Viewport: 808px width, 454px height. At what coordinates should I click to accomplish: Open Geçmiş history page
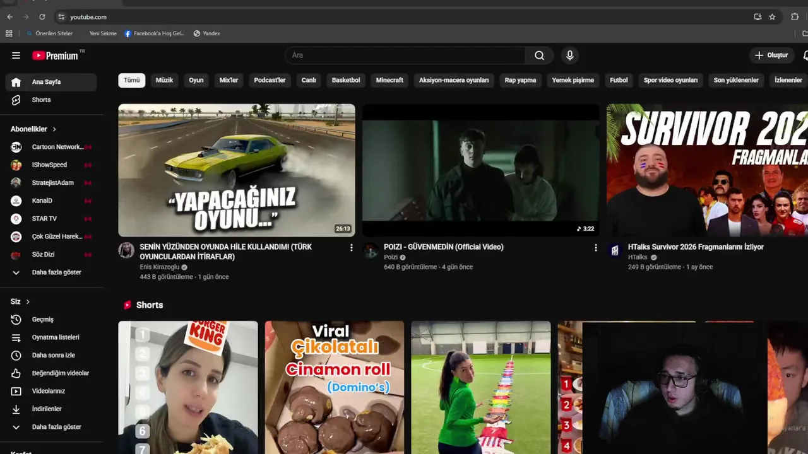(51, 320)
